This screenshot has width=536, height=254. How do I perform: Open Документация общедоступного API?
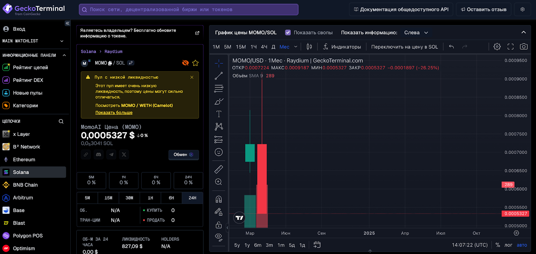(401, 9)
